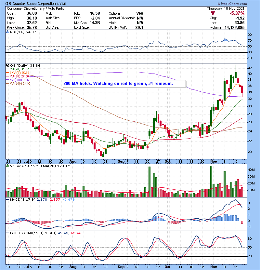
Task: Click the Bid Size label
Action: [x=52, y=28]
